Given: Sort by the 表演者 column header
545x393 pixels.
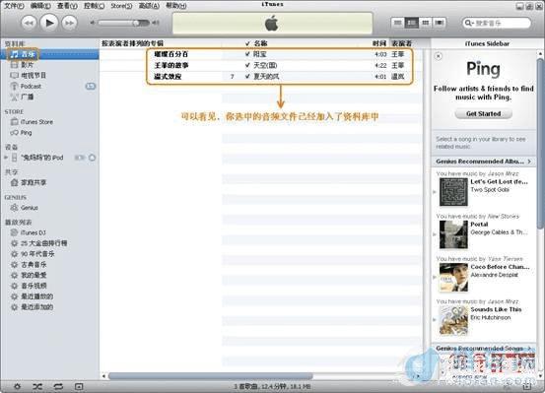Looking at the screenshot, I should 402,43.
